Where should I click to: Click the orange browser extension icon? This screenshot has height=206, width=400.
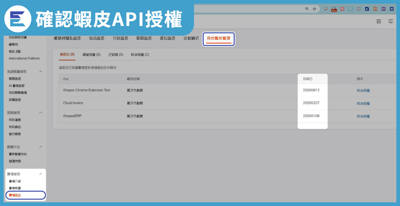[375, 9]
